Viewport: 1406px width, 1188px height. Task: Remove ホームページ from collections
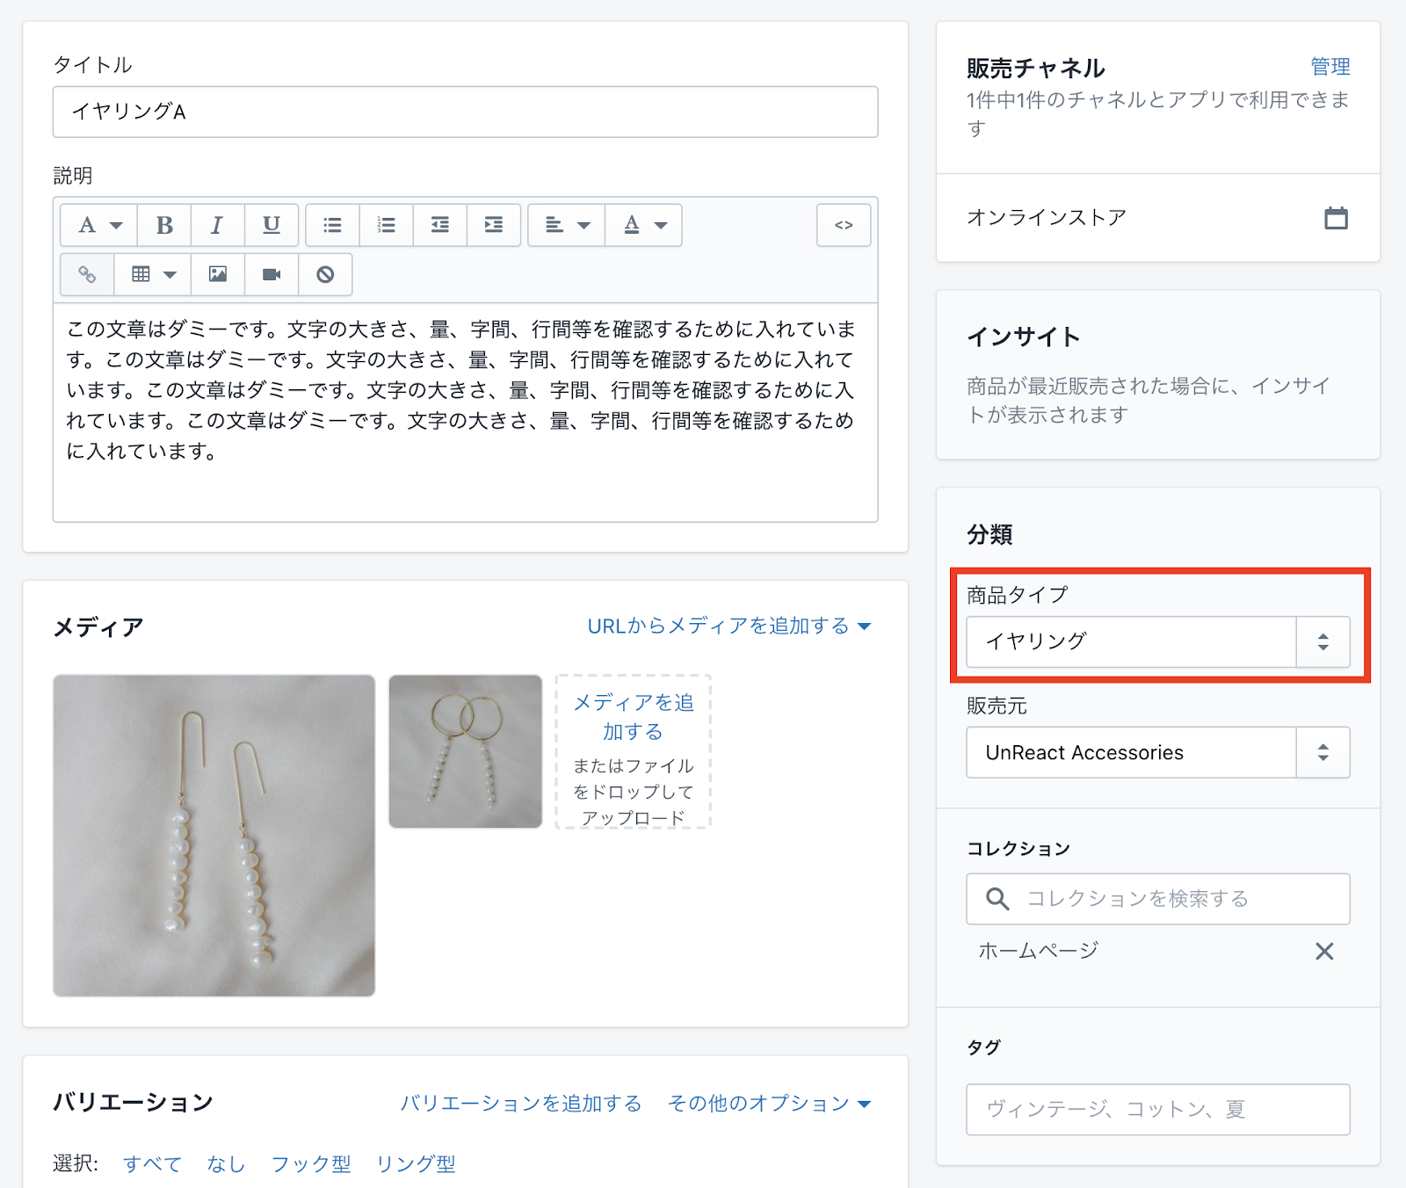[x=1324, y=952]
